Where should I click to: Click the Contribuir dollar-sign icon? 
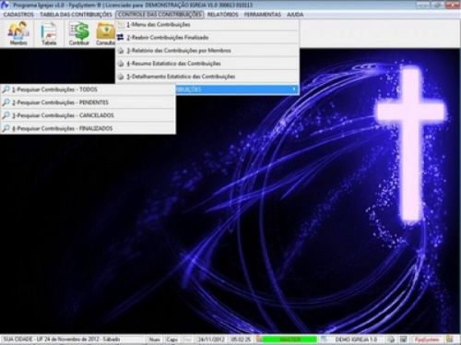pyautogui.click(x=78, y=33)
